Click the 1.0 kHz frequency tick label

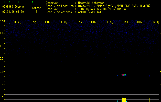[x=2, y=46]
